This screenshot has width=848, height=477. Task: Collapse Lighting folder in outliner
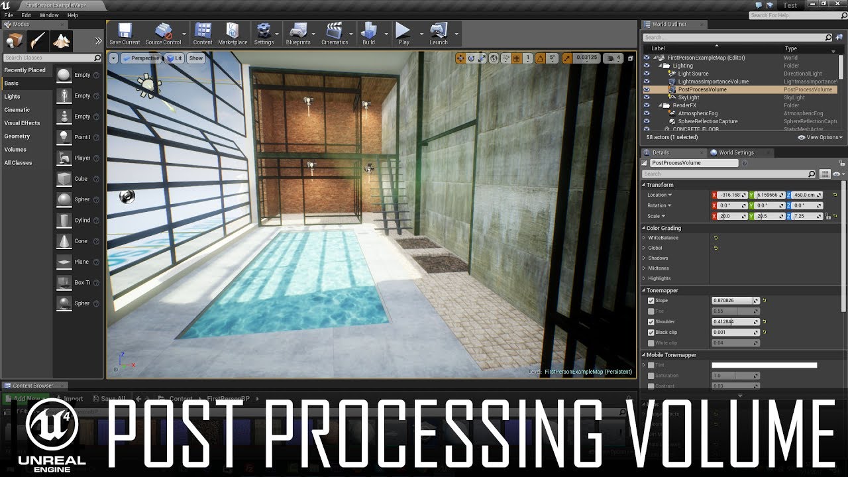[x=661, y=66]
